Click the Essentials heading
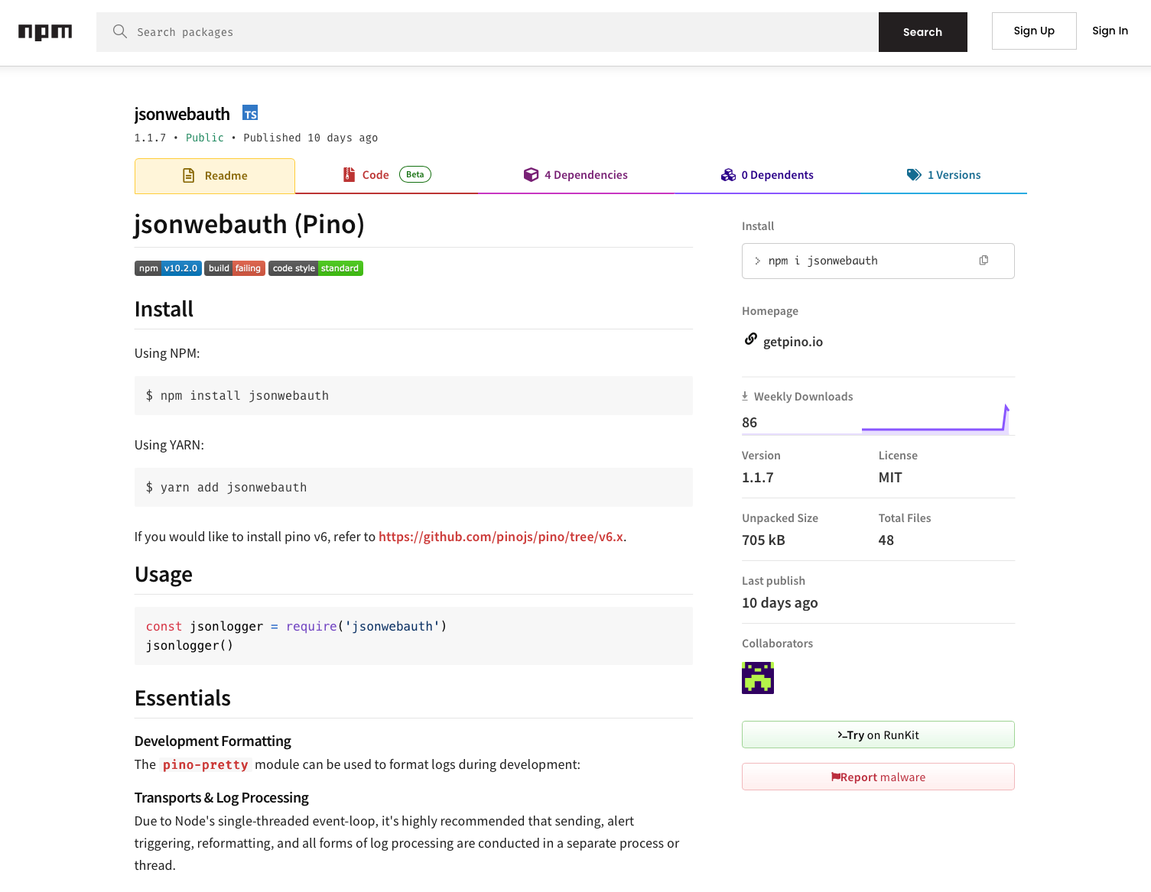The height and width of the screenshot is (892, 1151). (x=183, y=698)
